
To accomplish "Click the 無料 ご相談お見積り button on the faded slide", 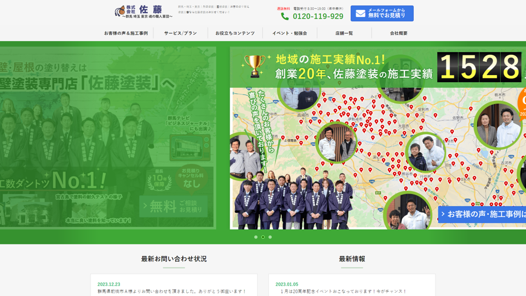I will click(173, 206).
